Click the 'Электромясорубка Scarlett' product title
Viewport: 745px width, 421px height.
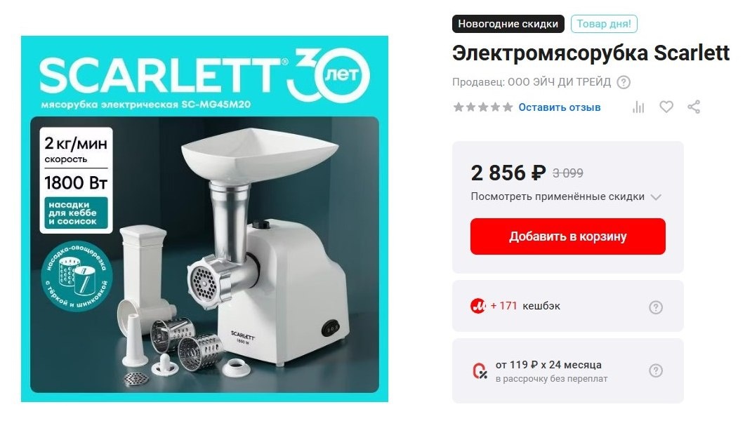pos(591,53)
